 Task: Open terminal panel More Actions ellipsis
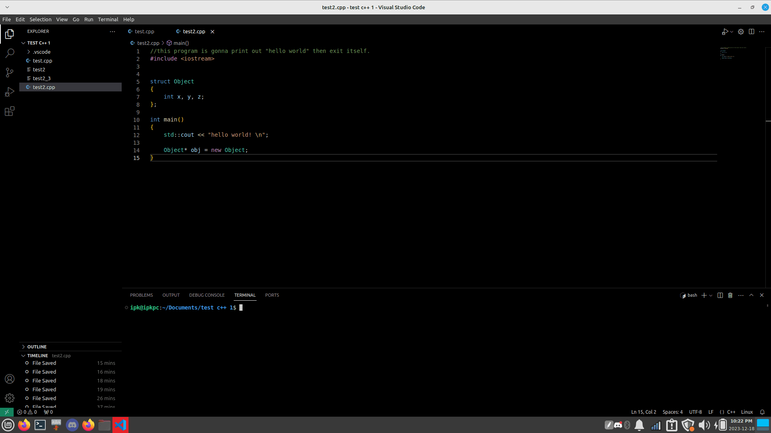click(x=741, y=295)
